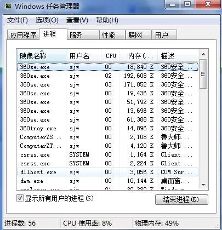This screenshot has width=222, height=230.
Task: Sort by 用户名 column header
Action: (x=83, y=56)
